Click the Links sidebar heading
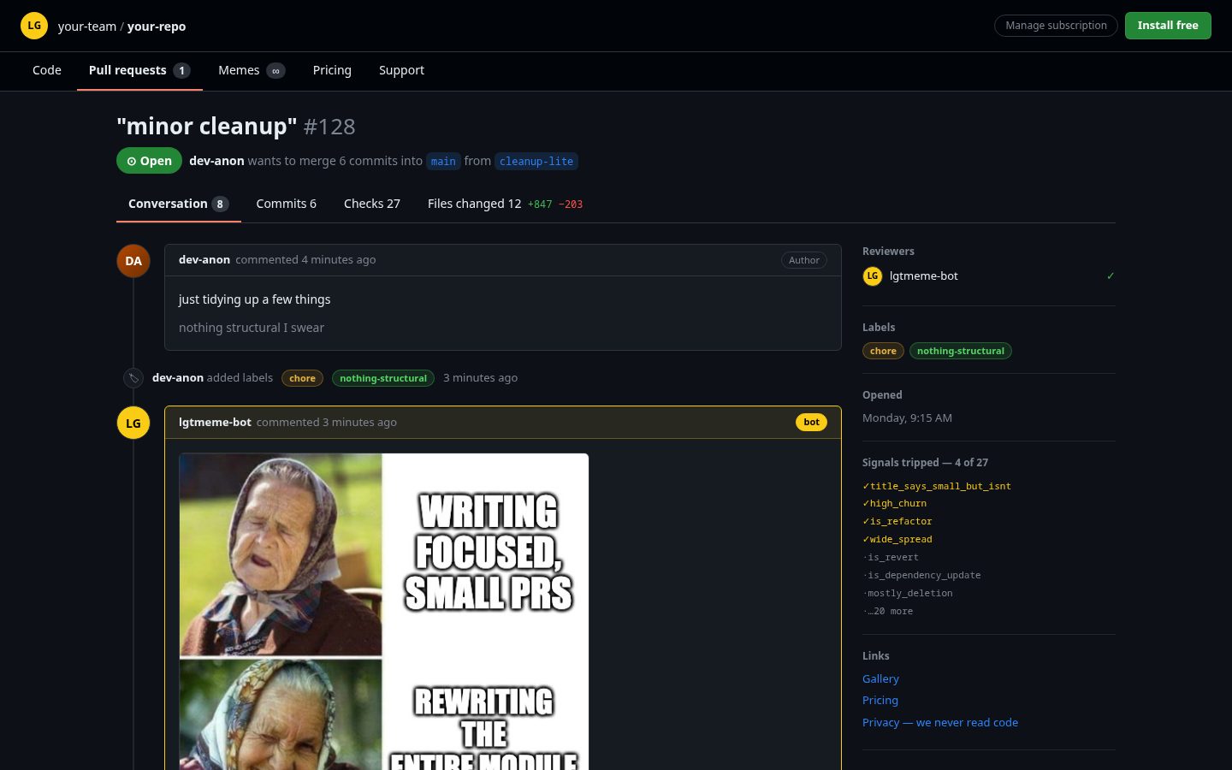Viewport: 1232px width, 770px height. click(x=876, y=655)
